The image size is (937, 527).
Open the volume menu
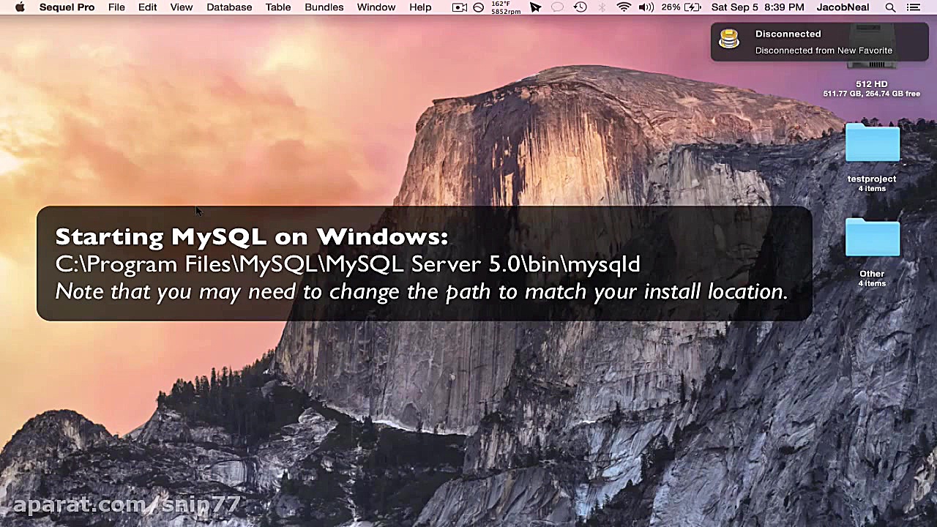pyautogui.click(x=646, y=7)
